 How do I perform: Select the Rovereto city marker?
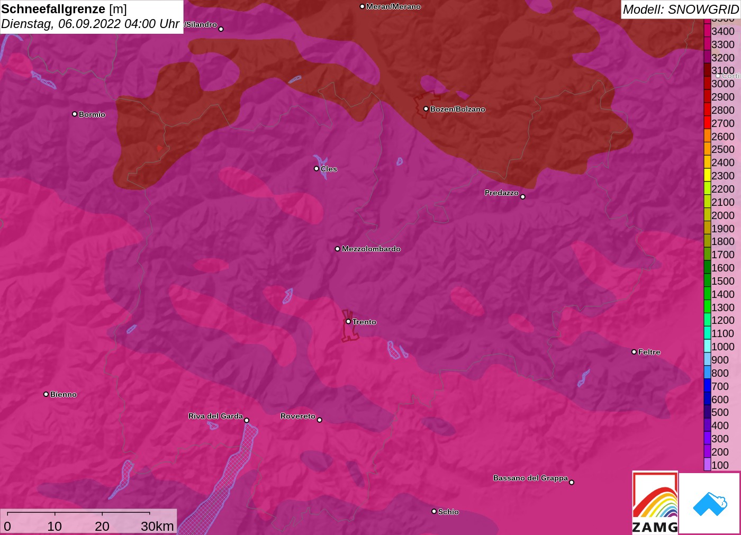(320, 420)
